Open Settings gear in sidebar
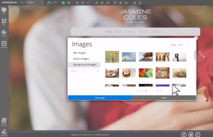Screen dimensions: 213x137 click(x=4, y=133)
